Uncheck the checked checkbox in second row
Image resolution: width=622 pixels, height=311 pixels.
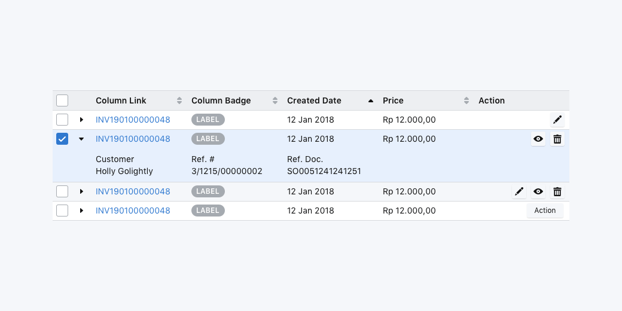pyautogui.click(x=62, y=139)
